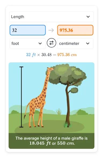This screenshot has height=158, width=103.
Task: Select the orange result field showing 975.36
Action: pyautogui.click(x=75, y=30)
